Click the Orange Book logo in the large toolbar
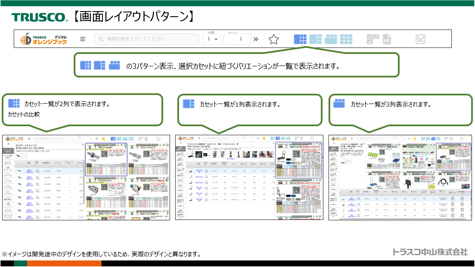This screenshot has width=475, height=267. 43,39
